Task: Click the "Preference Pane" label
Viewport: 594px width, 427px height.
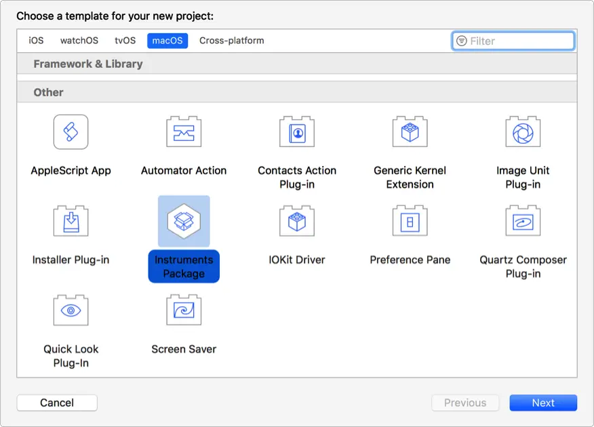Action: click(410, 260)
